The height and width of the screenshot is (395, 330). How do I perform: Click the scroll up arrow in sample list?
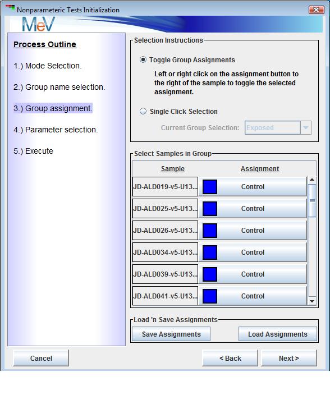(312, 180)
